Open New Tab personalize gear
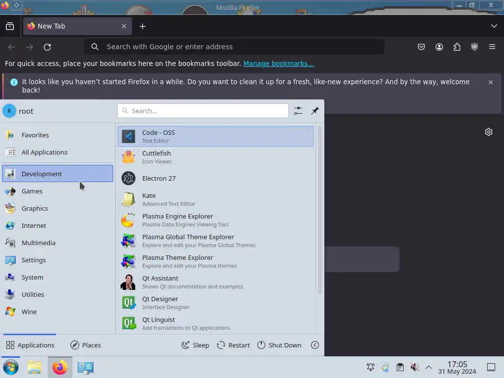 click(x=489, y=132)
